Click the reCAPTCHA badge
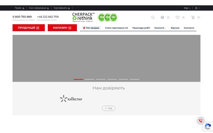The width and height of the screenshot is (213, 133). (x=208, y=126)
